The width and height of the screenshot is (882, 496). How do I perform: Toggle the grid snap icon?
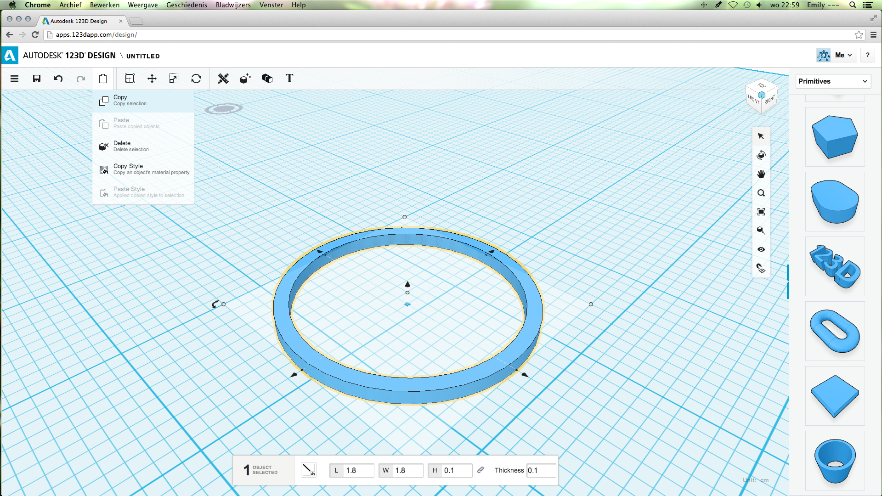(761, 268)
